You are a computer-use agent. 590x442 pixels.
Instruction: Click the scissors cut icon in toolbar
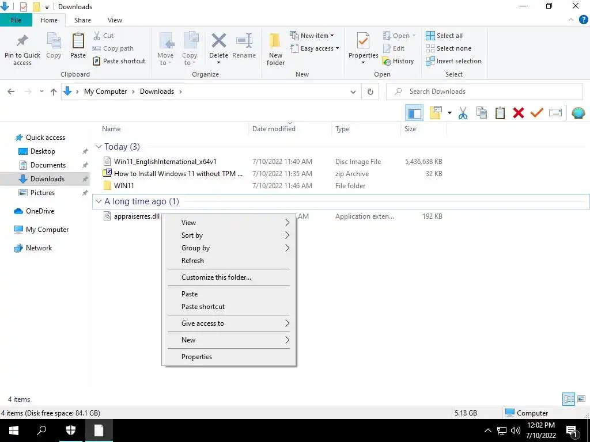click(x=463, y=113)
